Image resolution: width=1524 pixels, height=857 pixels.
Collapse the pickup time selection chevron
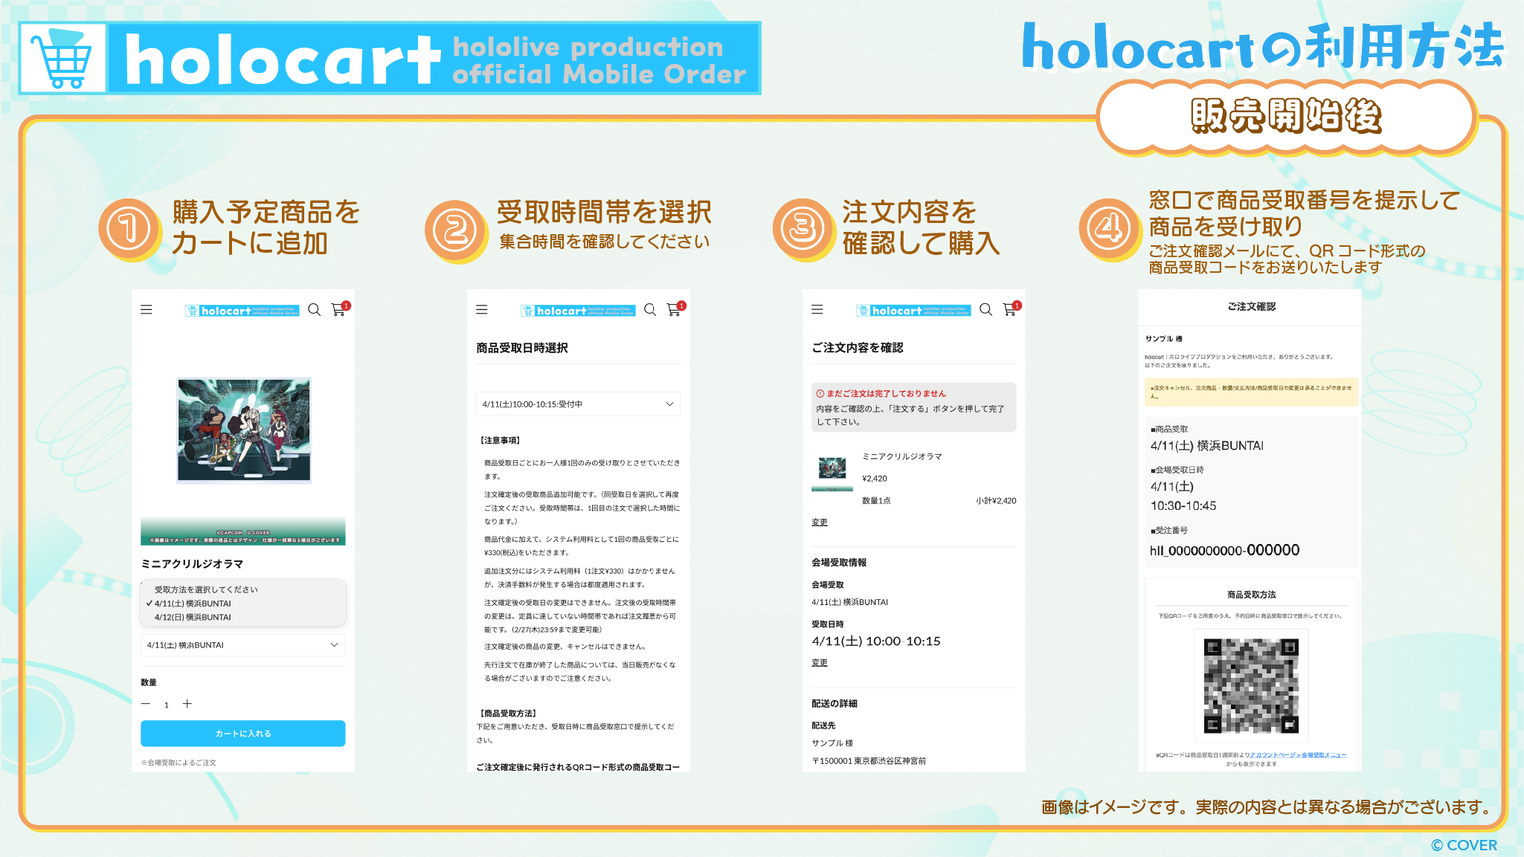point(669,404)
